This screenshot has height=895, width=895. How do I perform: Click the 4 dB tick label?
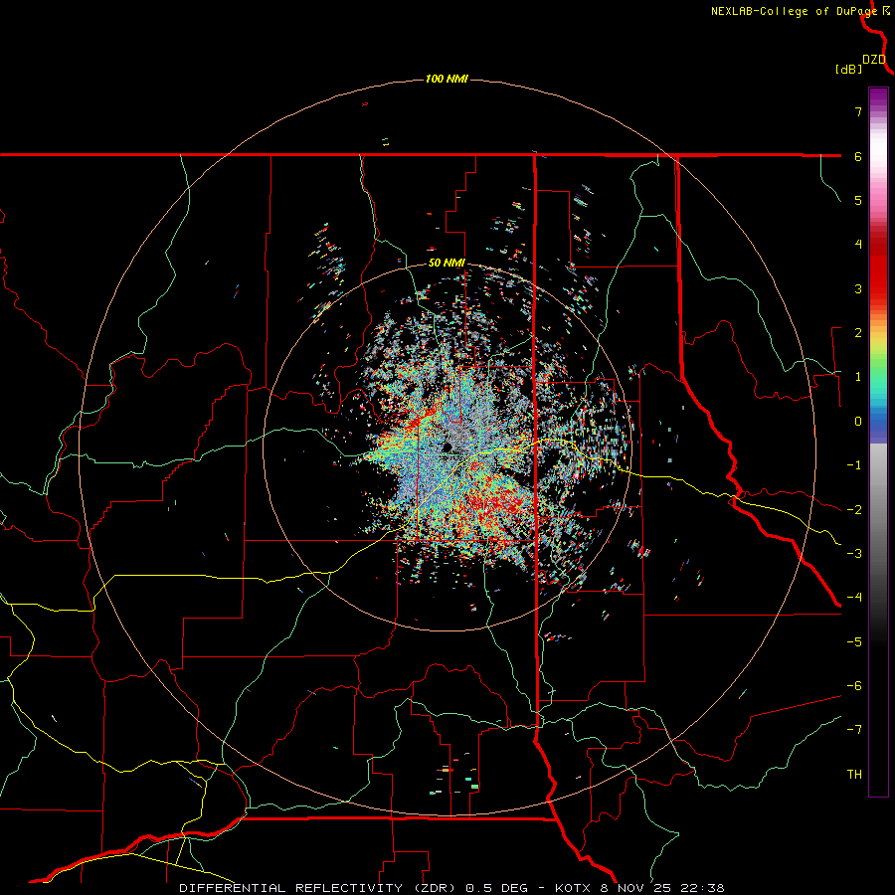click(x=858, y=245)
